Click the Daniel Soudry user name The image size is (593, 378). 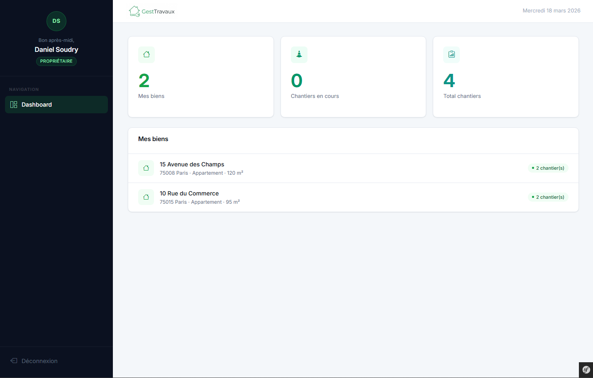point(56,49)
